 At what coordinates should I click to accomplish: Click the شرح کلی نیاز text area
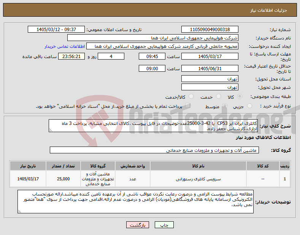point(153,126)
